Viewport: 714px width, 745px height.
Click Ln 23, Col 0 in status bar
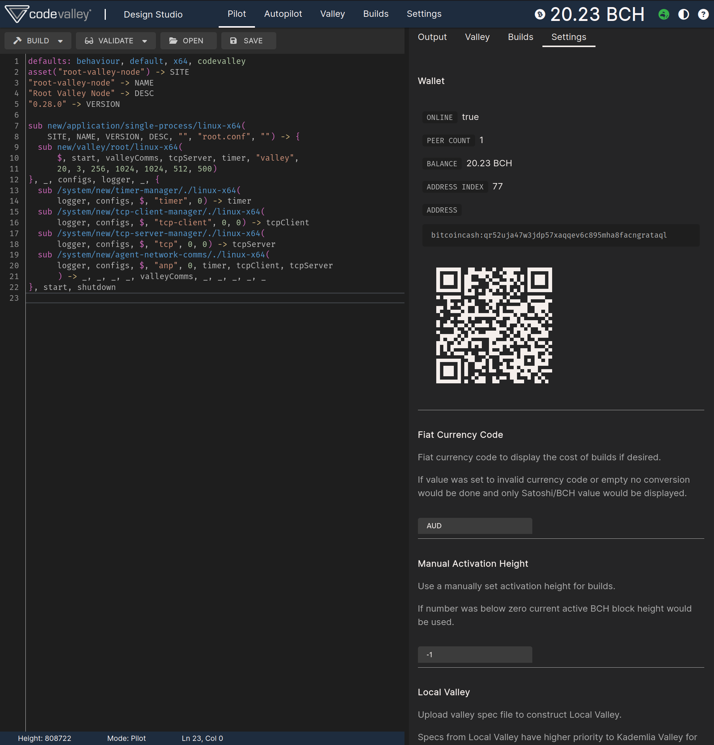(x=202, y=738)
